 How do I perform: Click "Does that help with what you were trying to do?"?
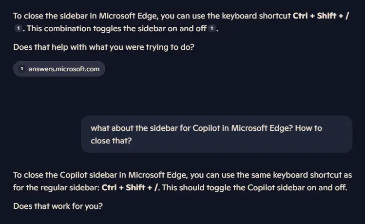point(105,47)
